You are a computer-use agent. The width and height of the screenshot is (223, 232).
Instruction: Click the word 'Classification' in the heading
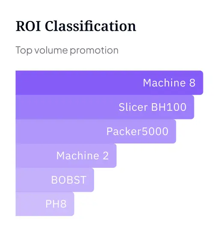90,26
